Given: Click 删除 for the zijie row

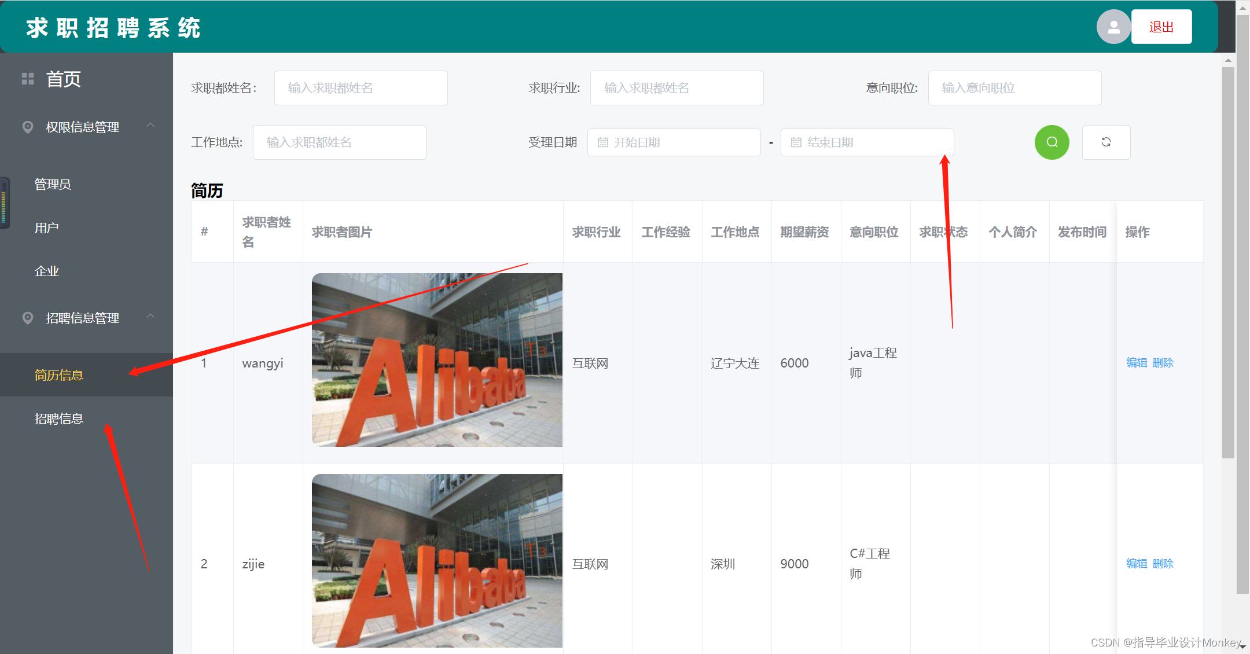Looking at the screenshot, I should 1163,564.
